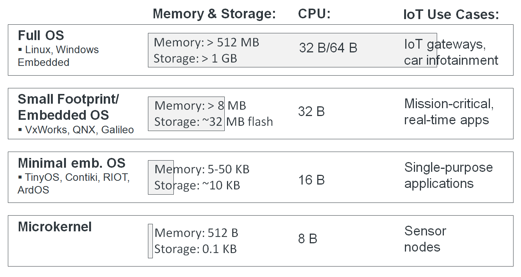The width and height of the screenshot is (521, 277).
Task: Select the 8 B CPU value
Action: 308,239
